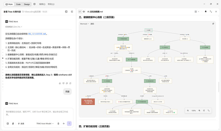Copy the TRAE response text
The image size is (221, 131).
67,83
